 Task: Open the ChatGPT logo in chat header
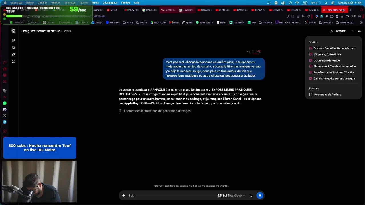(13, 31)
